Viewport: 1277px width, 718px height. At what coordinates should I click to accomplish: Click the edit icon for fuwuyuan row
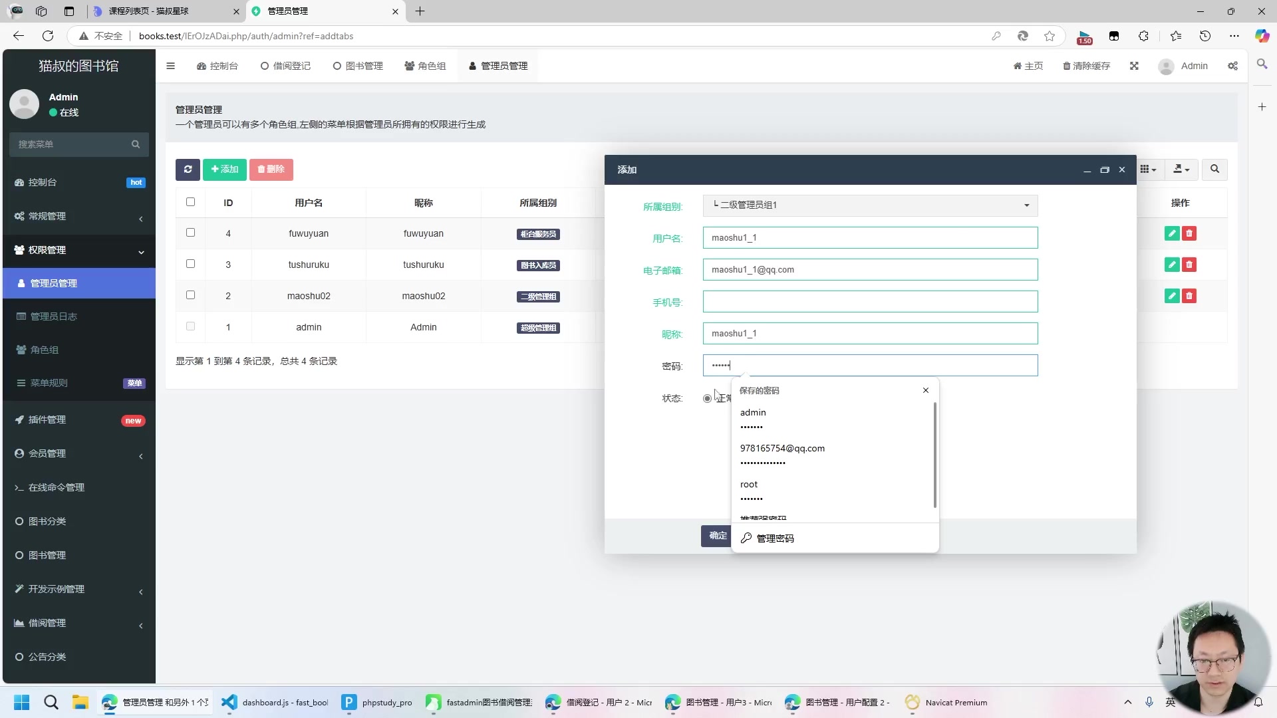[1172, 233]
